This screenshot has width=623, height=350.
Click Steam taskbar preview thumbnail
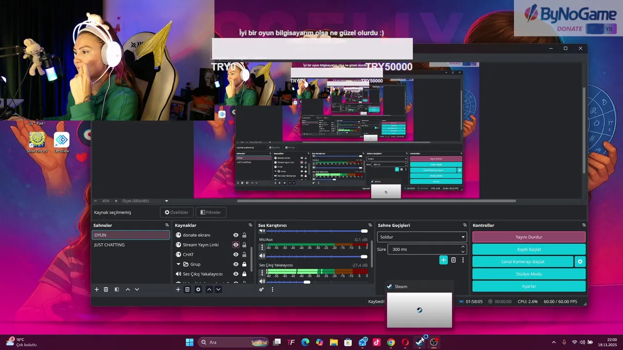(419, 310)
